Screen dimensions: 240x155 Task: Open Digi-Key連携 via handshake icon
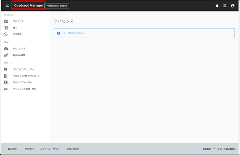(6, 55)
